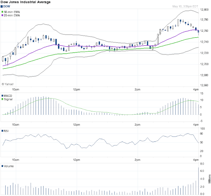Click the 0 value on the MACD axis

pos(201,114)
